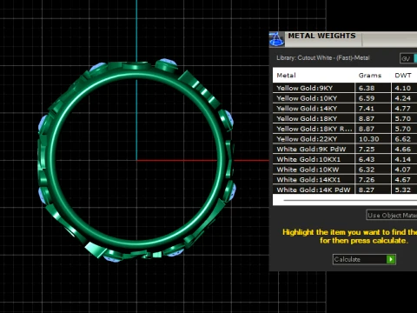This screenshot has height=313, width=417.
Task: Select the Yellow Gold:18KY R... row
Action: [x=345, y=129]
